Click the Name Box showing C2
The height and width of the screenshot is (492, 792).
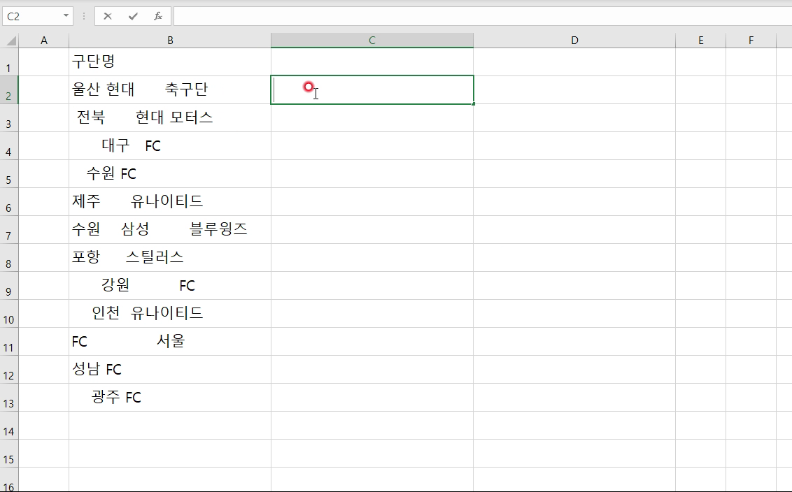click(33, 16)
